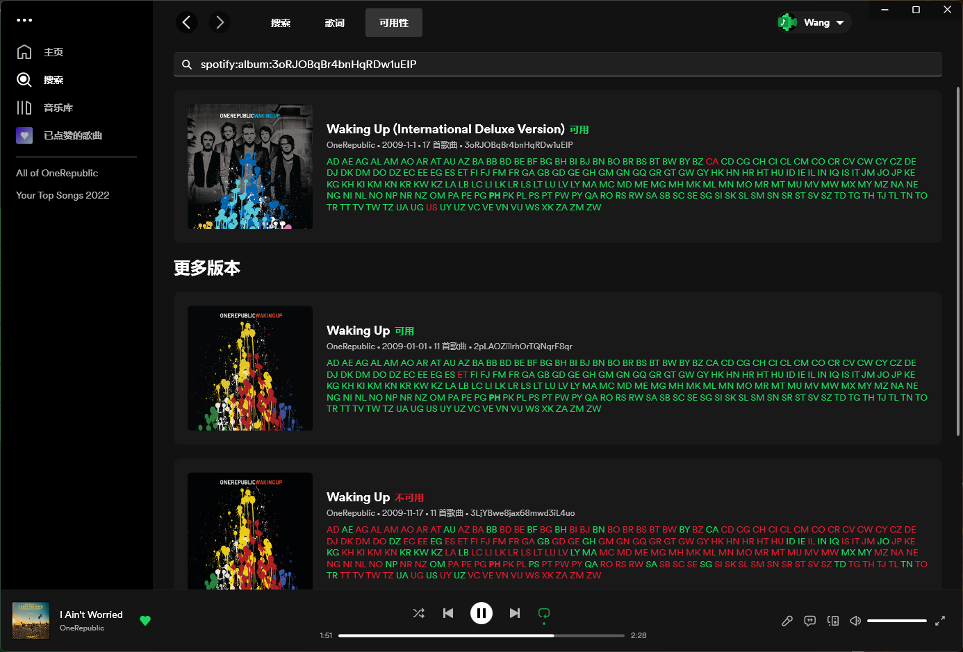Open the play queue icon
This screenshot has height=652, width=963.
click(x=809, y=621)
